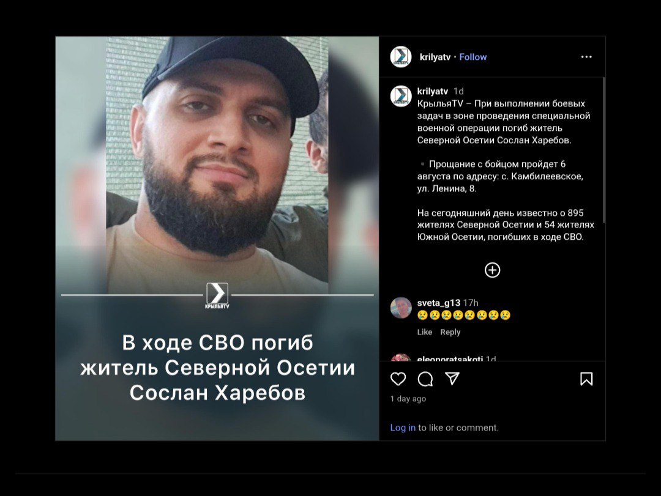Open sveta_g13 commenter username
This screenshot has height=496, width=661.
click(x=438, y=303)
